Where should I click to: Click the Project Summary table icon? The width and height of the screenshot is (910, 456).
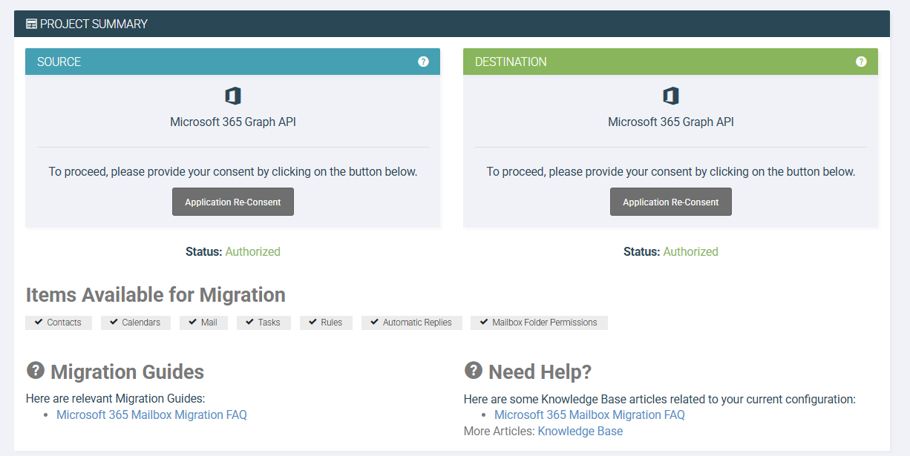[x=31, y=24]
